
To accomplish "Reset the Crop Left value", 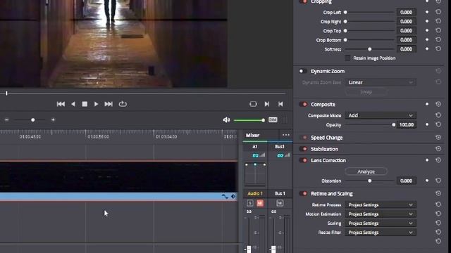I will click(x=438, y=12).
